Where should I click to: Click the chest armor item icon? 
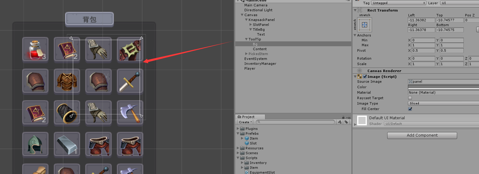coord(67,81)
